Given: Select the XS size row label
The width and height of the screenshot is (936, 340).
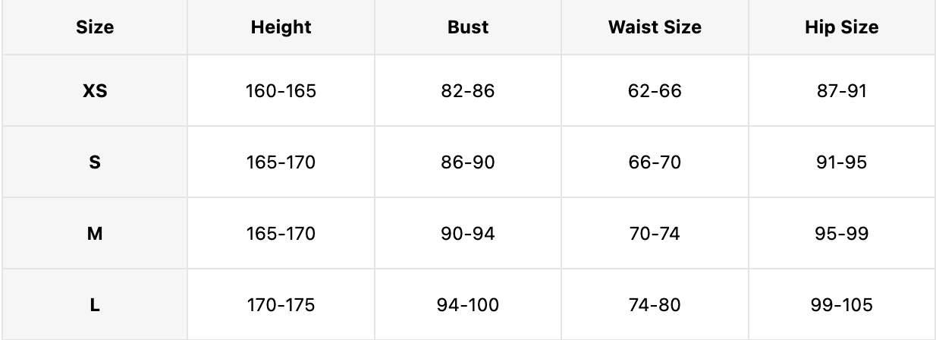Looking at the screenshot, I should (95, 92).
